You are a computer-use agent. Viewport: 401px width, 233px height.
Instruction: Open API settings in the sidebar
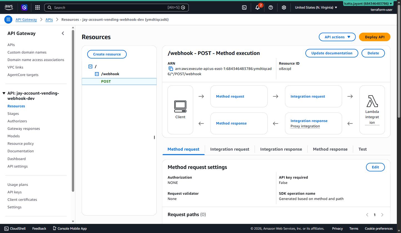tap(18, 166)
